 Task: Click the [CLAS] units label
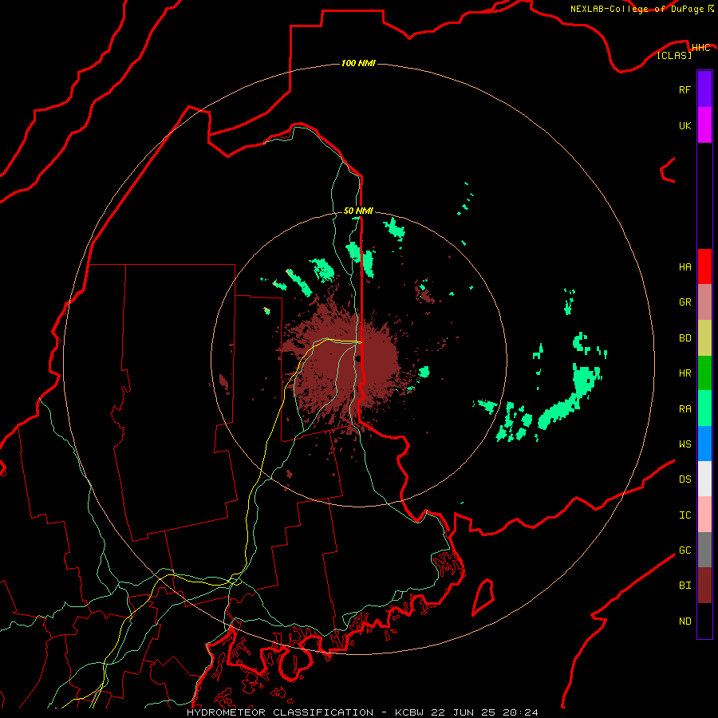point(674,55)
